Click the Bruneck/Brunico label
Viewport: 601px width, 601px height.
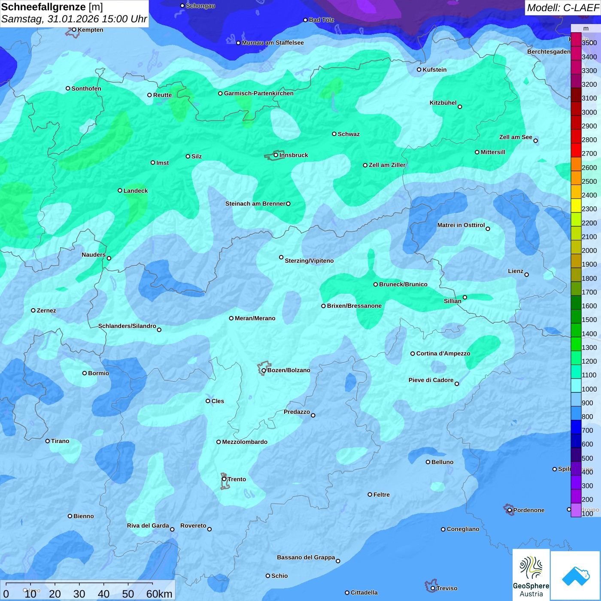coord(403,284)
